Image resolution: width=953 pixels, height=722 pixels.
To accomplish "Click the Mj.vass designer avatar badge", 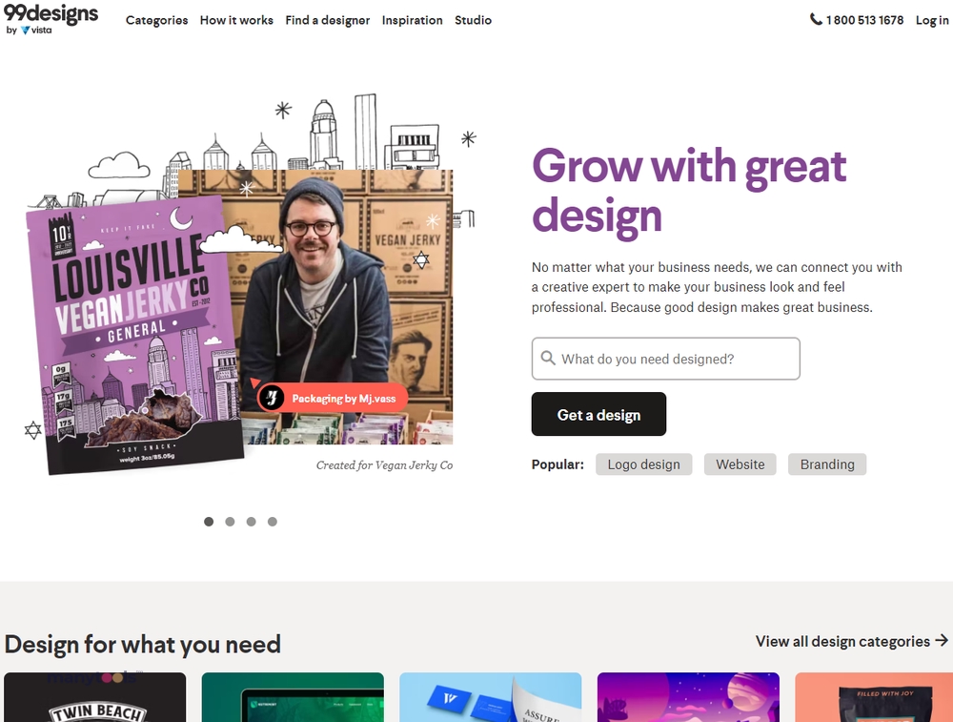I will (x=272, y=399).
